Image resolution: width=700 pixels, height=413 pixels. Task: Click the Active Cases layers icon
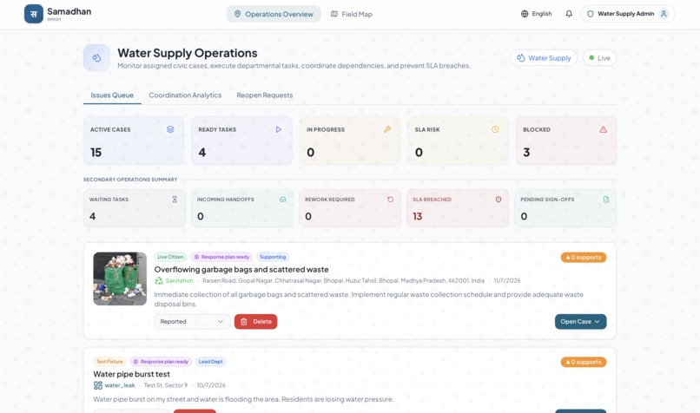[x=170, y=129]
